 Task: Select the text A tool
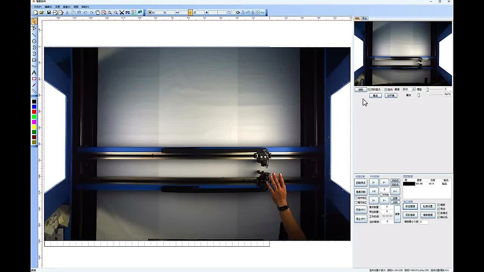[x=34, y=73]
